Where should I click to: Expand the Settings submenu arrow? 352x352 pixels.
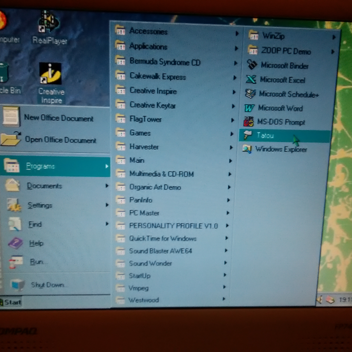(107, 205)
